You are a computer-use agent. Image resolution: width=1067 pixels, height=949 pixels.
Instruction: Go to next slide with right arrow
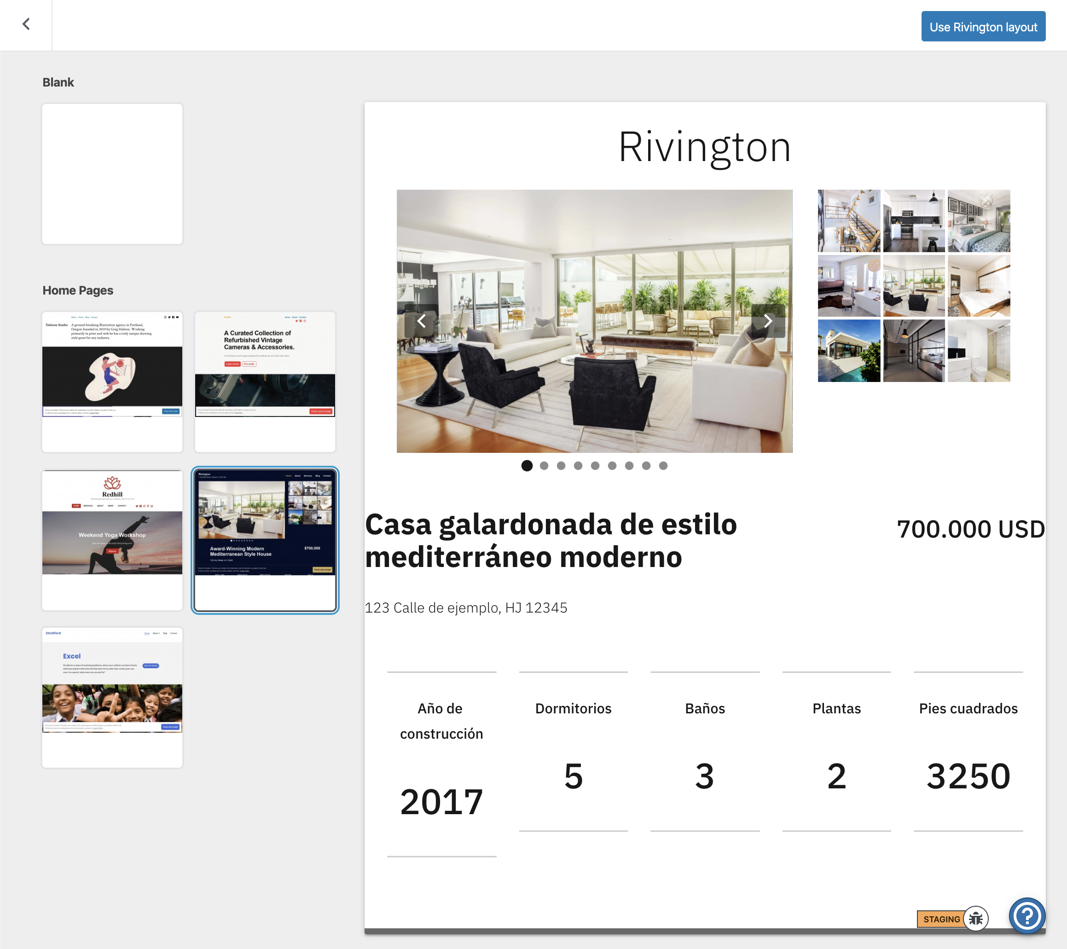[767, 321]
